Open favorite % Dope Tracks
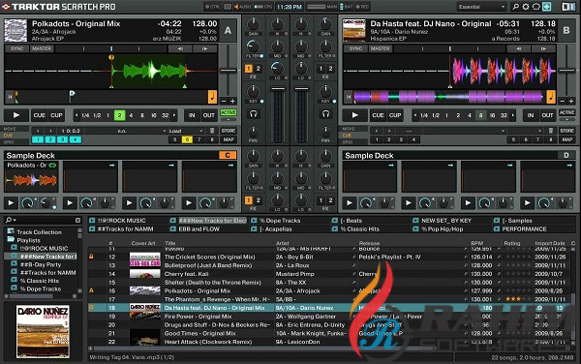 click(x=280, y=221)
